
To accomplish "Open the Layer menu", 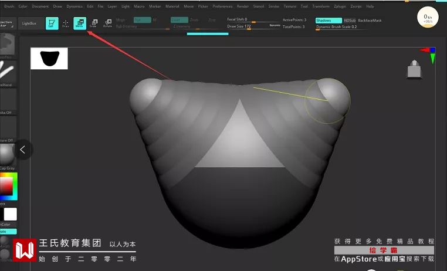I will pos(112,6).
